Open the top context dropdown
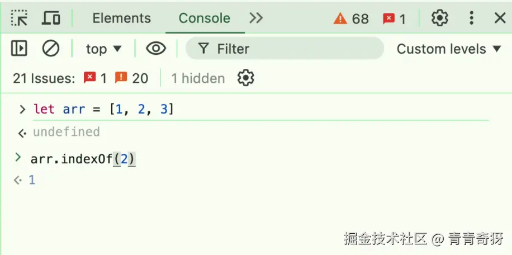The width and height of the screenshot is (512, 255). (103, 49)
